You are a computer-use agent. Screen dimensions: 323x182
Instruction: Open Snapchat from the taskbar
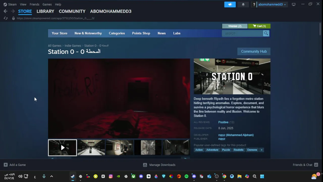pyautogui.click(x=96, y=176)
